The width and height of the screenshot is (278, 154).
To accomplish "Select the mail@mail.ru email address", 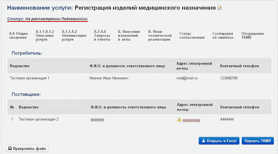I will pyautogui.click(x=187, y=78).
